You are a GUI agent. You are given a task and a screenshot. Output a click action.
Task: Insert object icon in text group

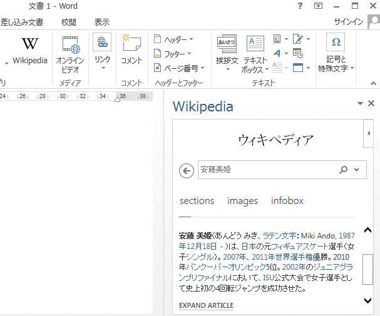[298, 68]
